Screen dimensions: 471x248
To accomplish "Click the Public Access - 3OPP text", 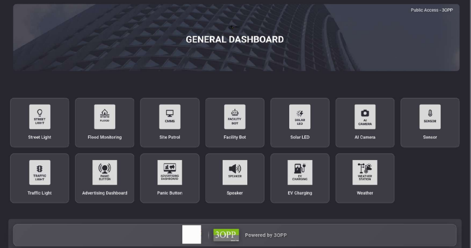I will (432, 10).
